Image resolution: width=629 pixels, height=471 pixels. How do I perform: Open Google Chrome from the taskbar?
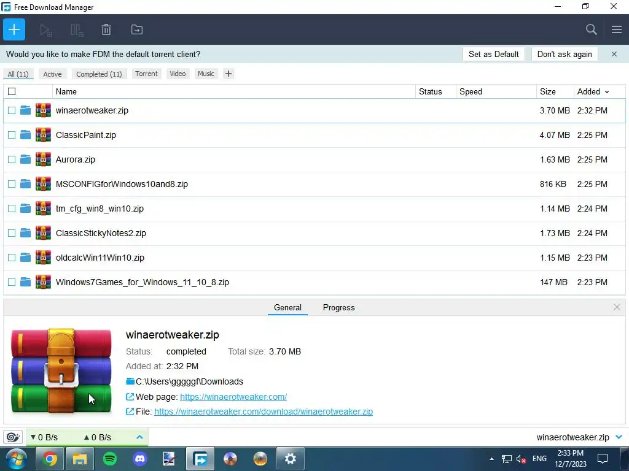click(50, 459)
